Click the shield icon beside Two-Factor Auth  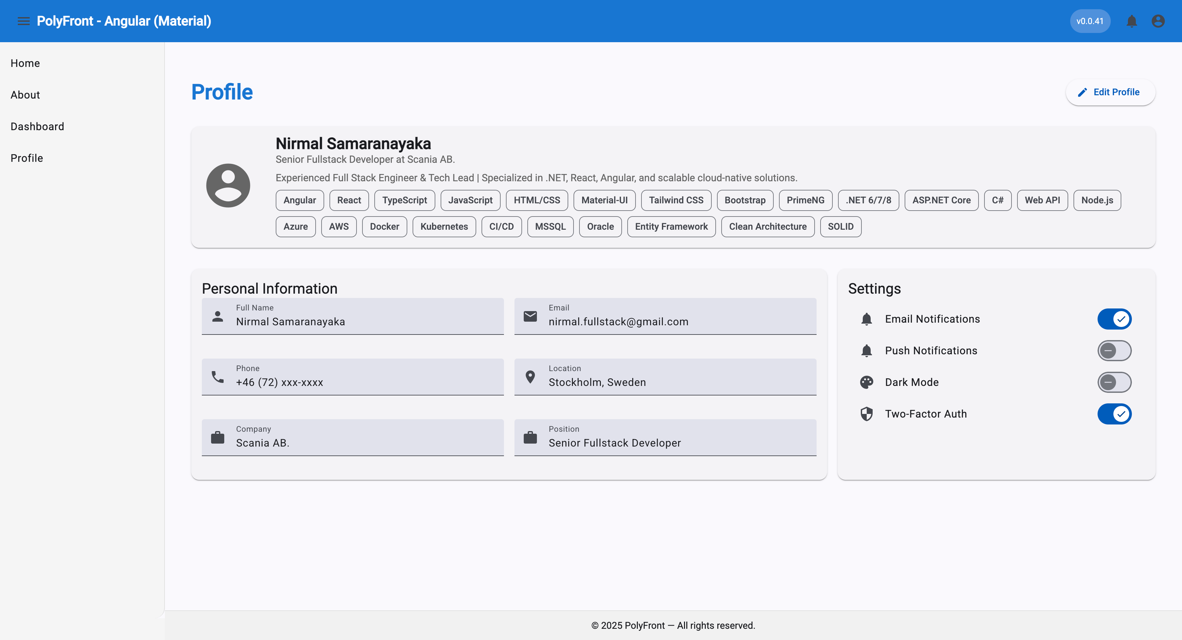[x=866, y=414]
